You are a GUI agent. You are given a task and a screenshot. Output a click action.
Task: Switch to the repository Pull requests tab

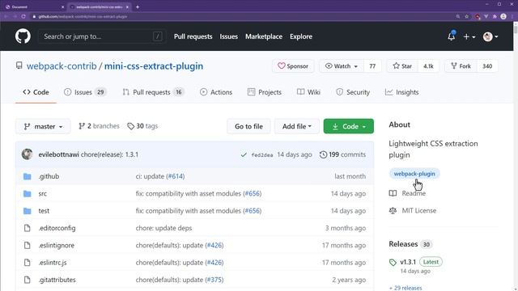pyautogui.click(x=153, y=92)
